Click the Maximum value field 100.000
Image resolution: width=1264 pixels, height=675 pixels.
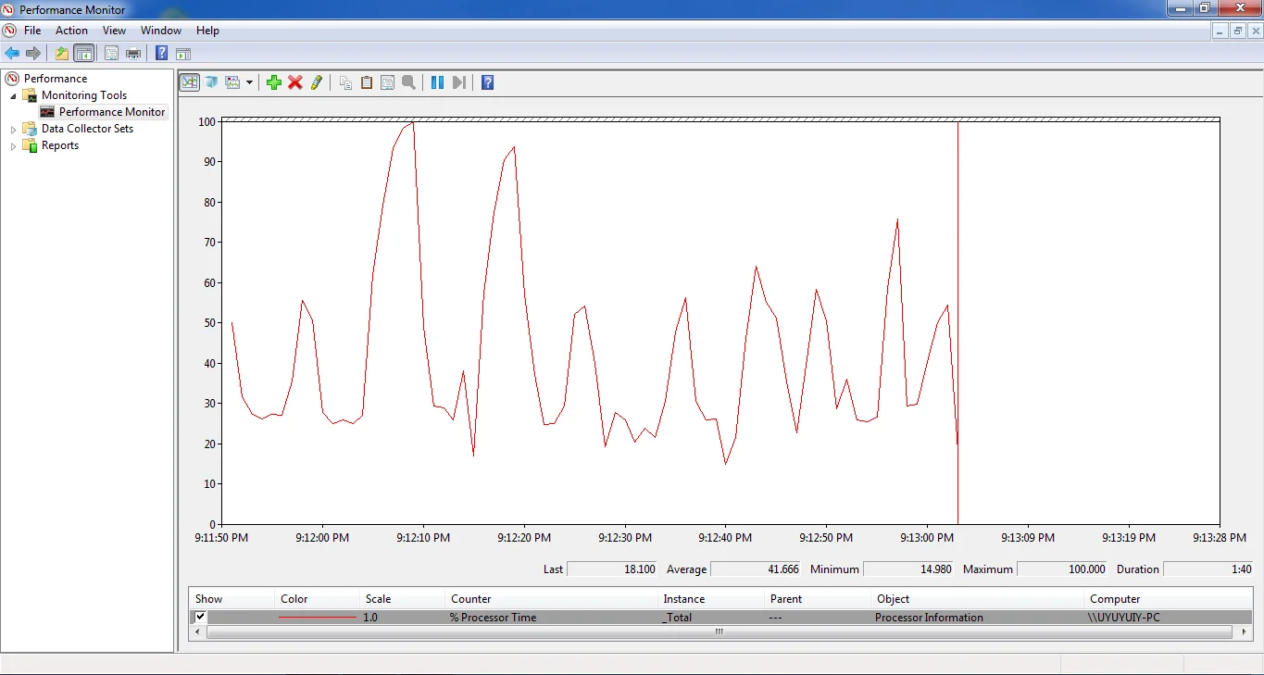pos(1063,569)
